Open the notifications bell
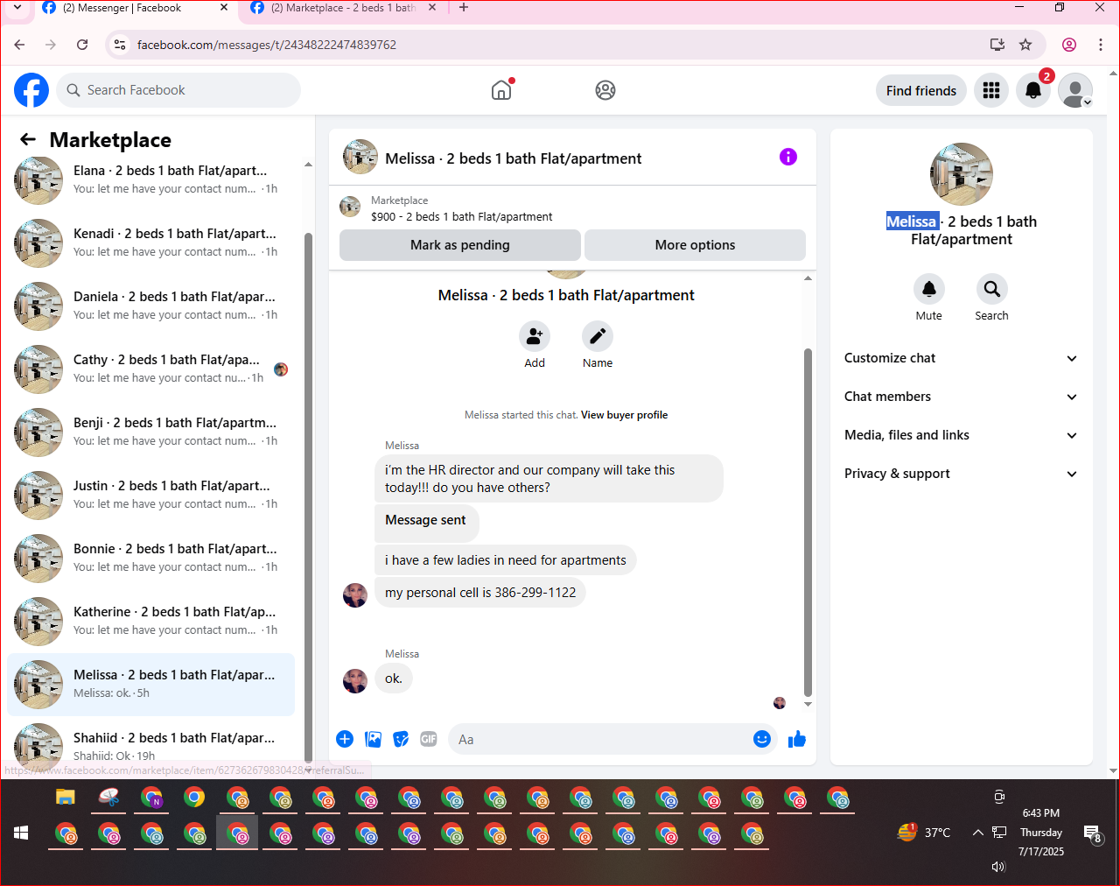The height and width of the screenshot is (886, 1120). 1033,90
